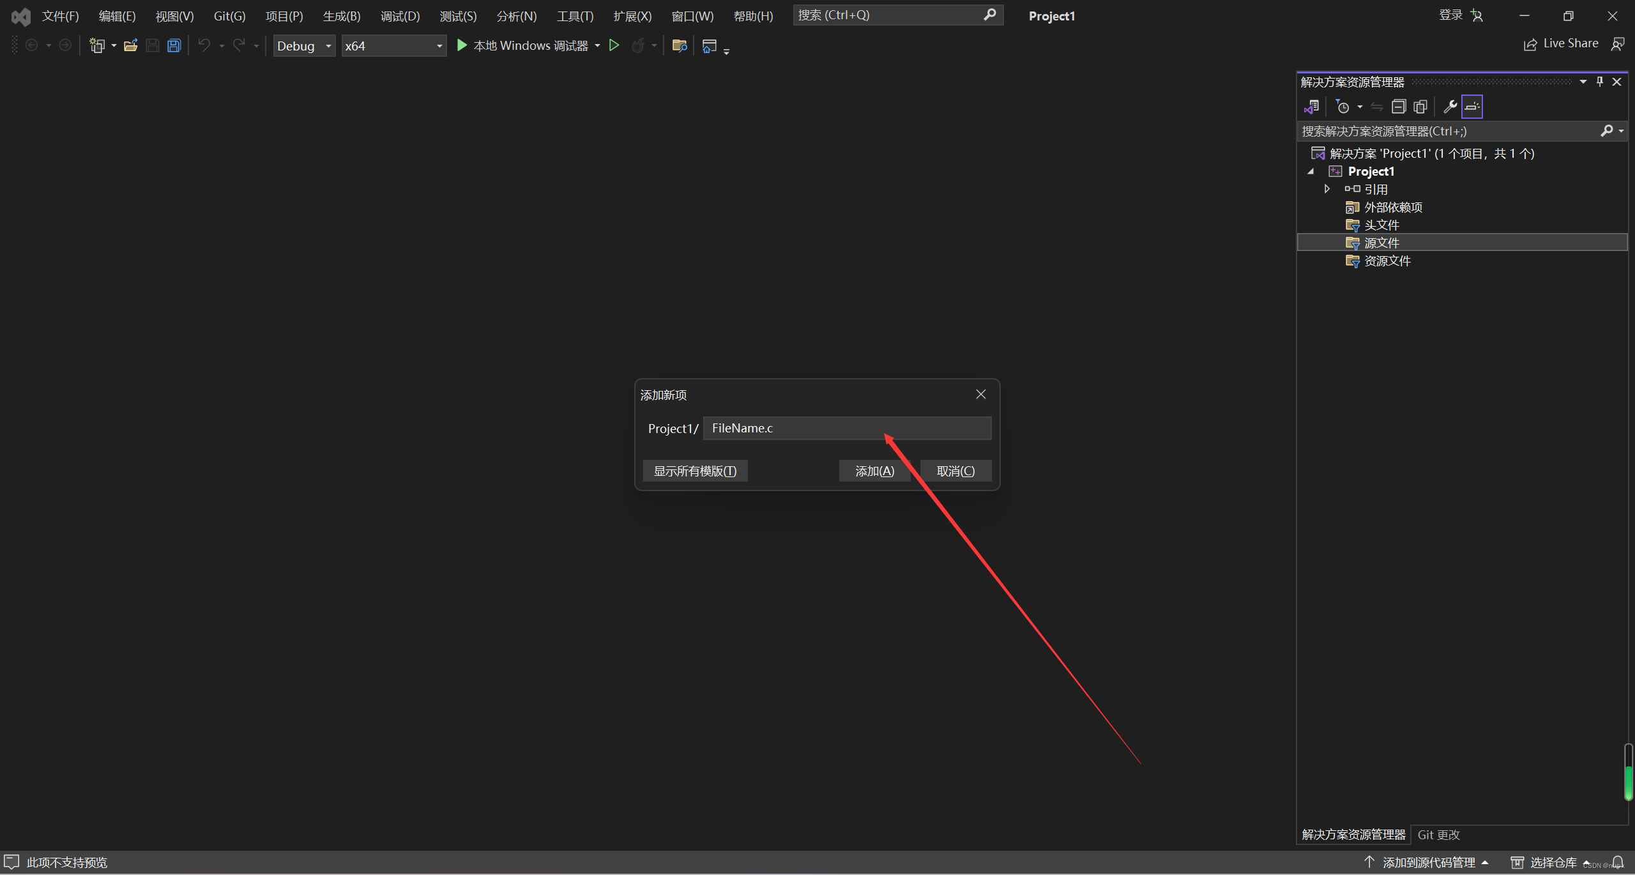The image size is (1635, 875).
Task: Click the Save All toolbar icon
Action: (174, 45)
